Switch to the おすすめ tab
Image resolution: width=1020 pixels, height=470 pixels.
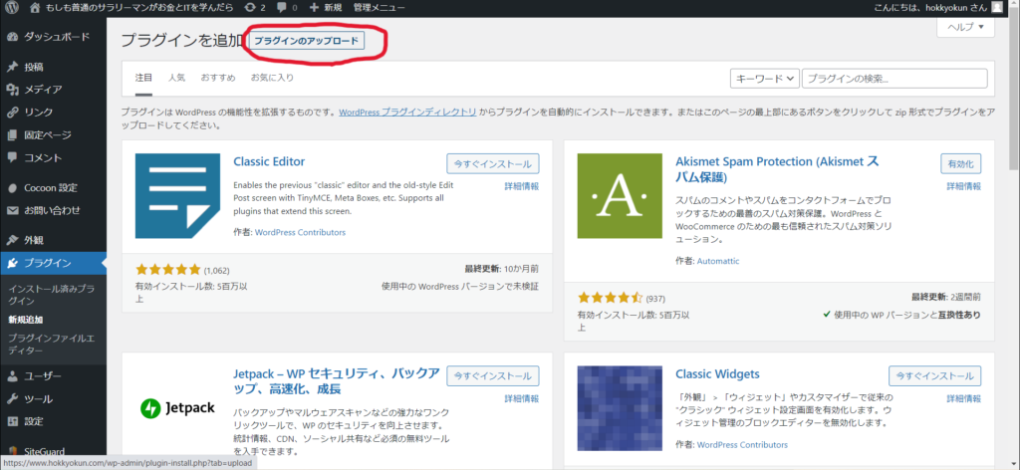[218, 78]
